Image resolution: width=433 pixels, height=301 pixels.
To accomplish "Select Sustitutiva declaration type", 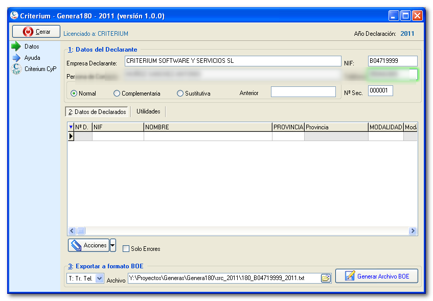I will pos(194,94).
